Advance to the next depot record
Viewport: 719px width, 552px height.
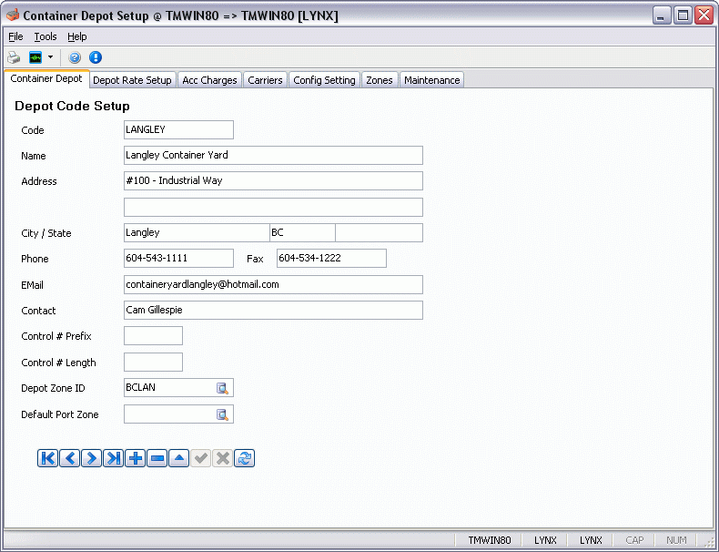pos(91,458)
